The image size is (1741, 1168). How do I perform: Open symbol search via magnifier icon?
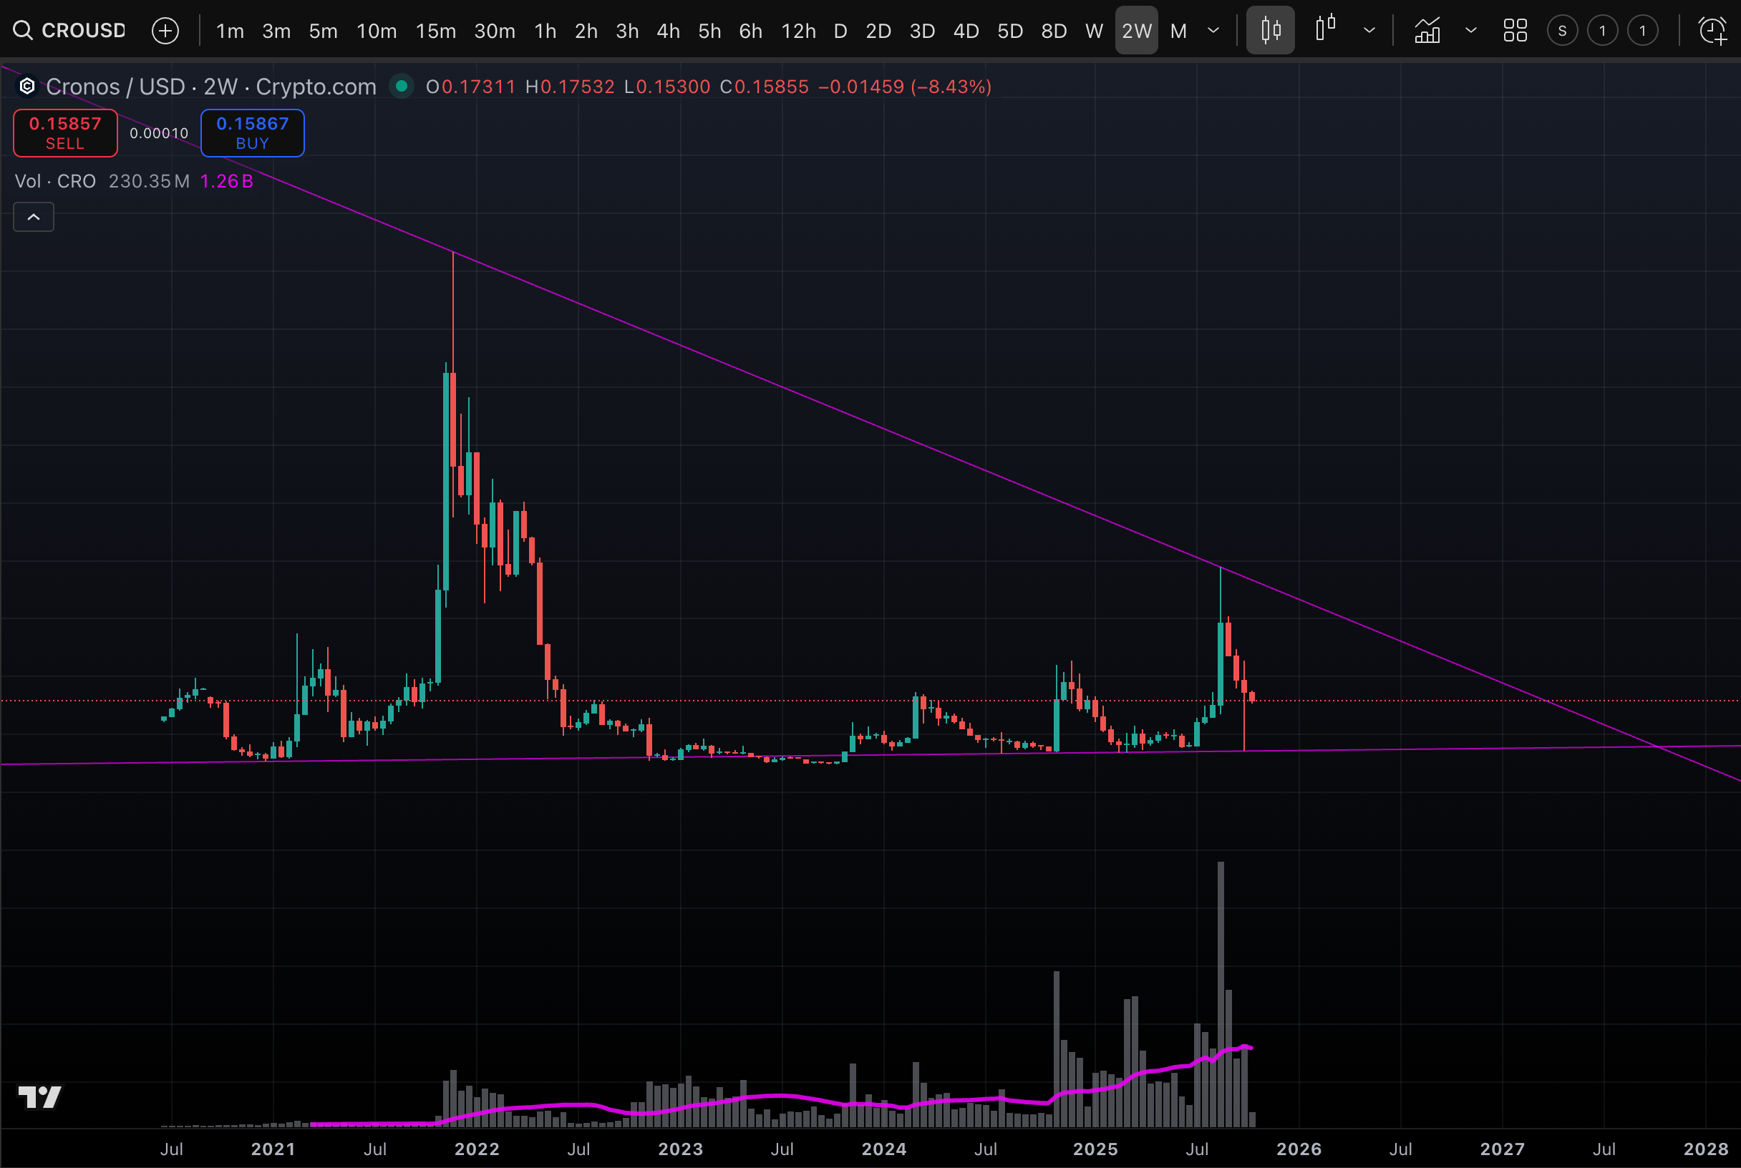(22, 30)
